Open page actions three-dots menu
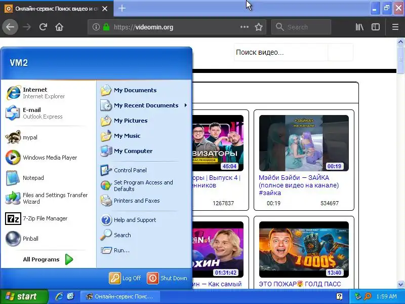 [245, 27]
